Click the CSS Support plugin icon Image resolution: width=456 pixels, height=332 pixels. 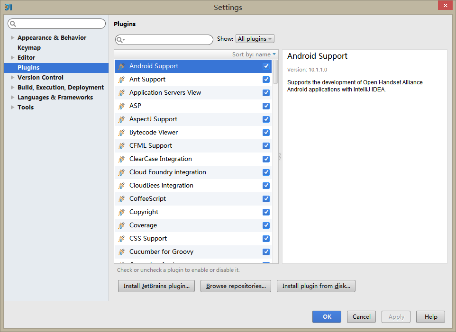121,239
